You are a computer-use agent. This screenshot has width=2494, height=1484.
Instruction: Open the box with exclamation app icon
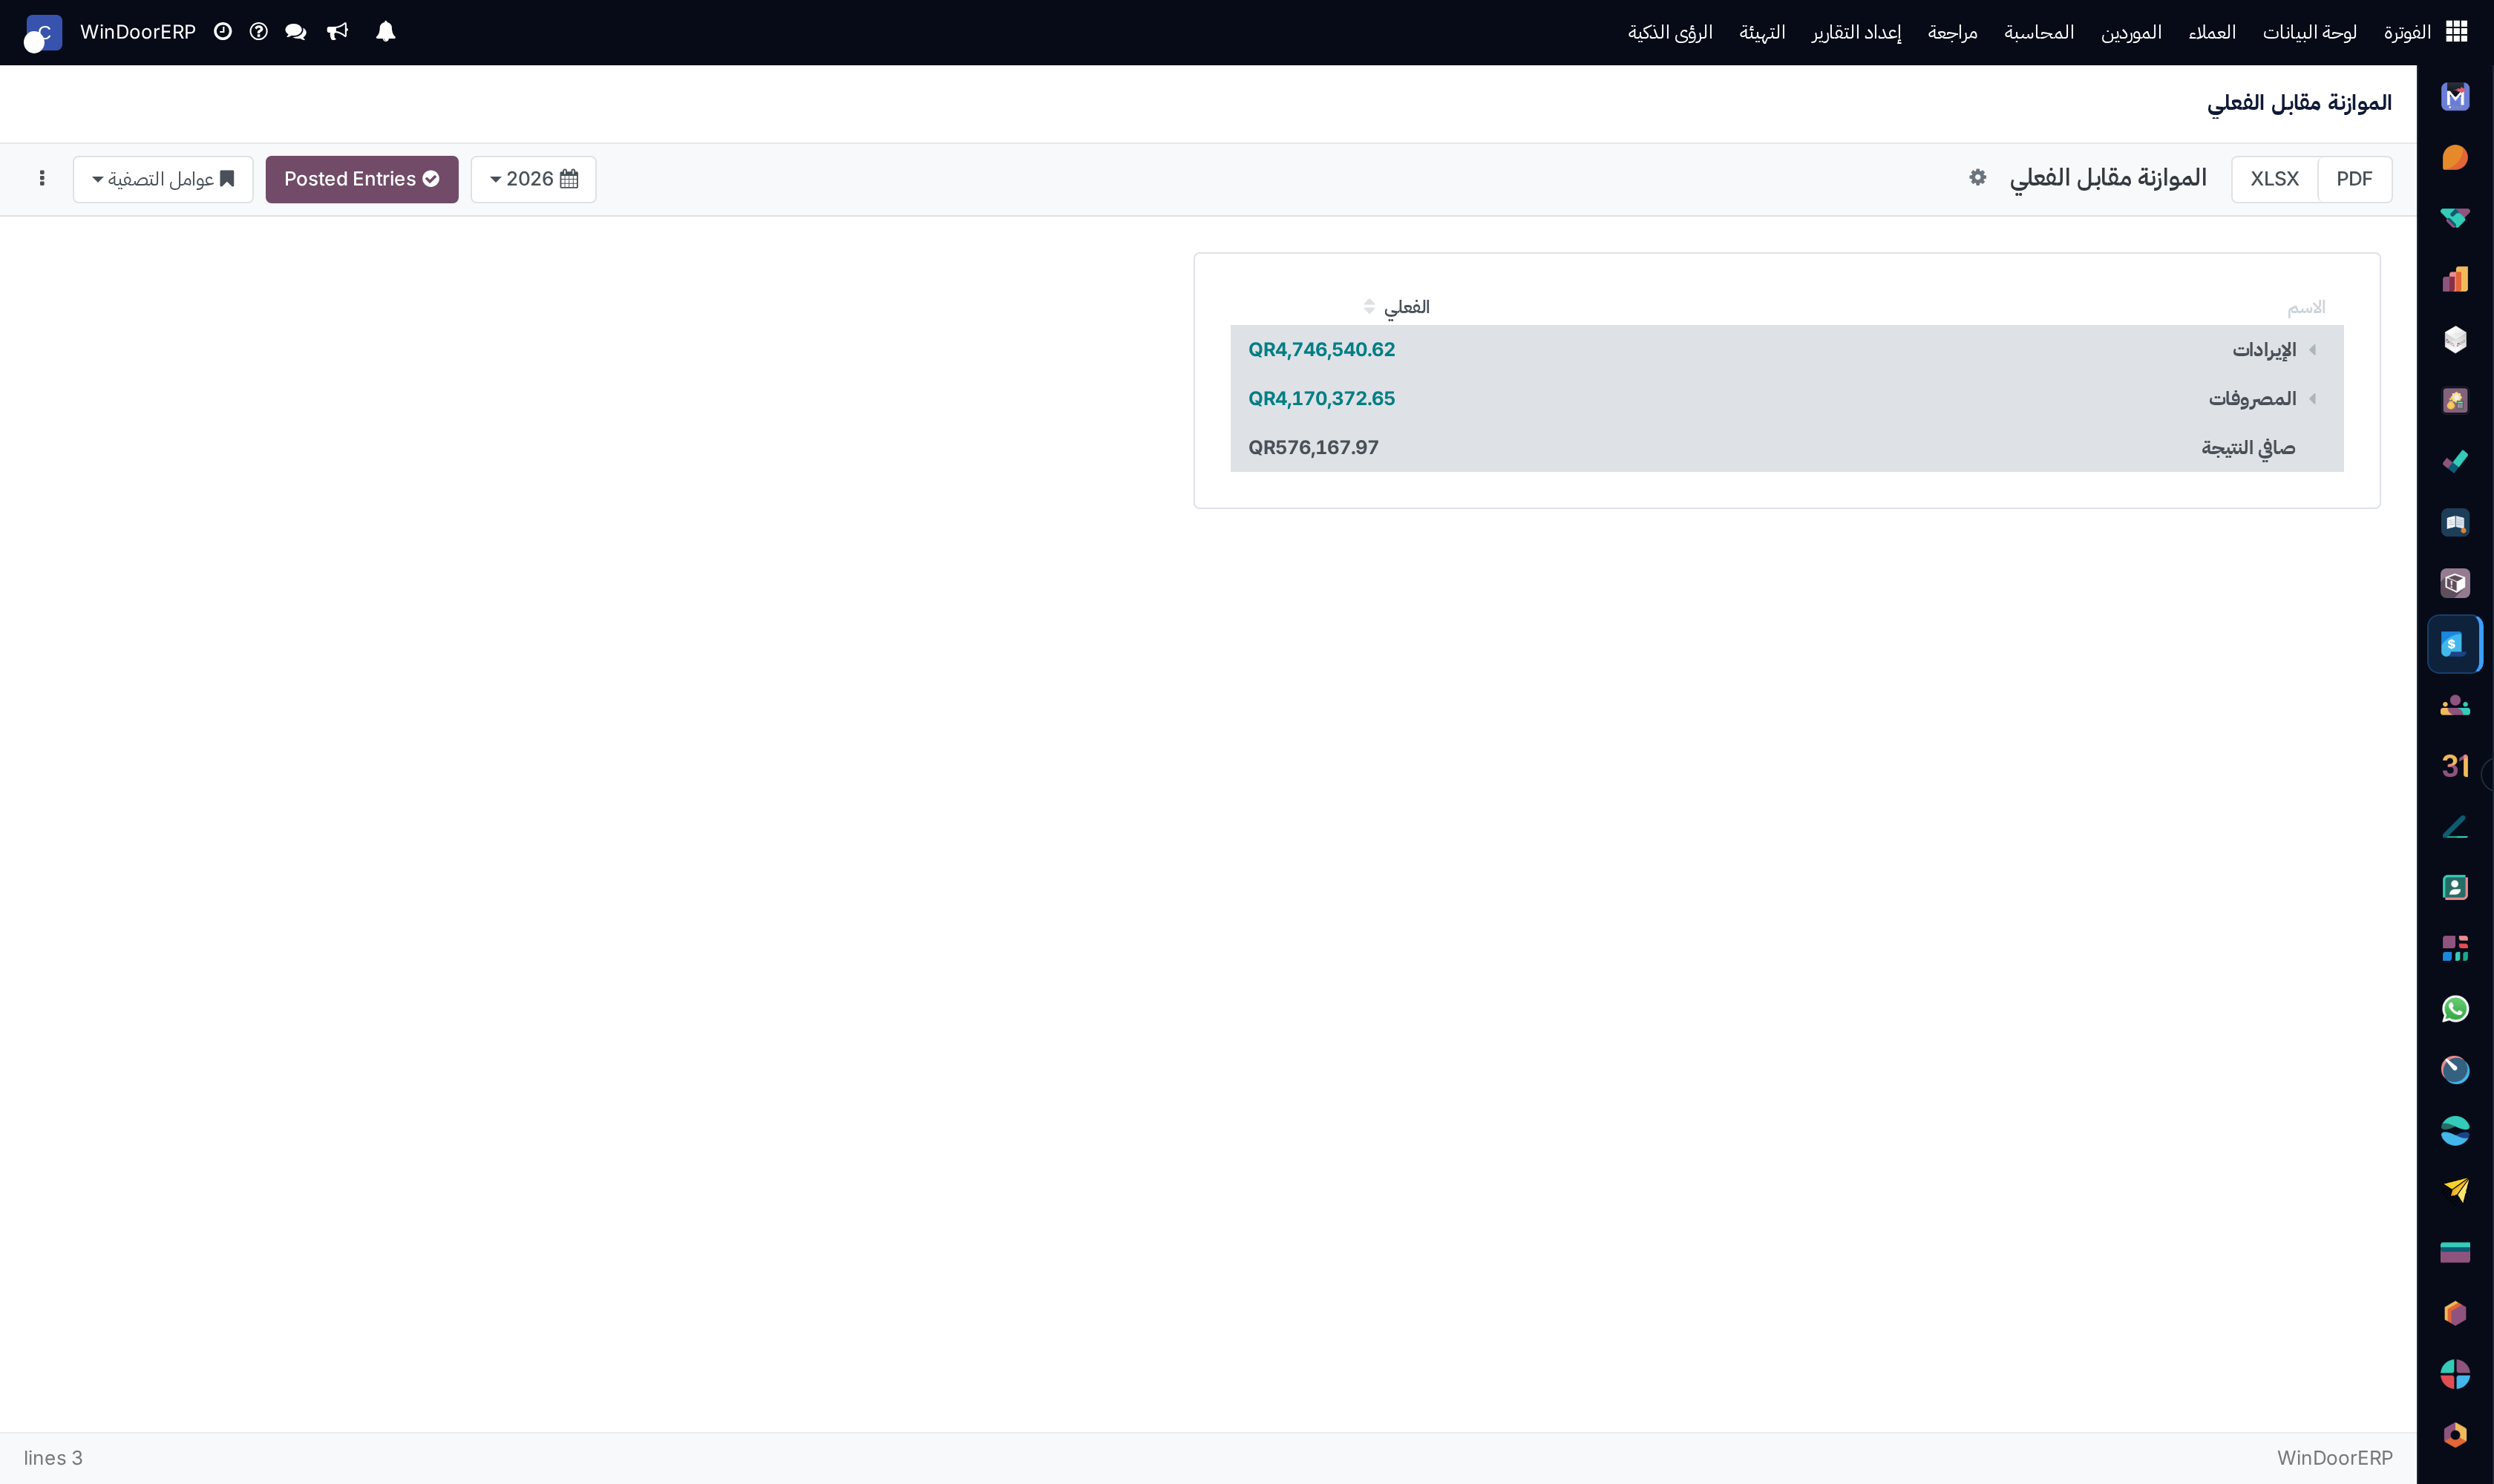[2455, 583]
